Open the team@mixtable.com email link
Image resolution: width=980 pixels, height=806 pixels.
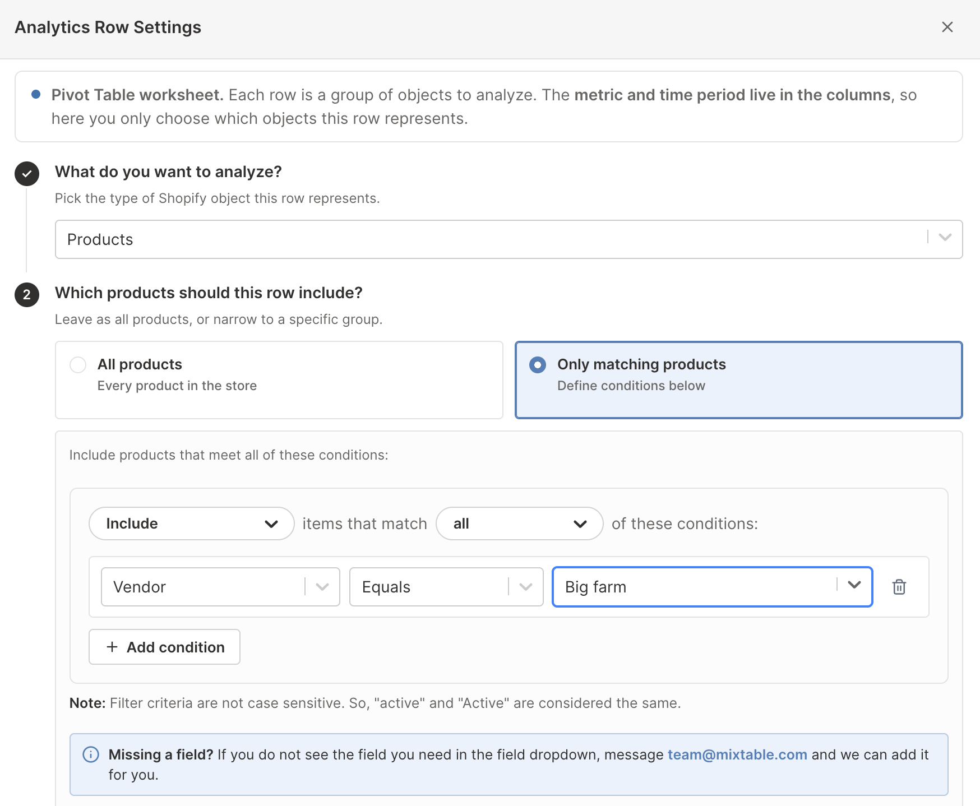737,754
